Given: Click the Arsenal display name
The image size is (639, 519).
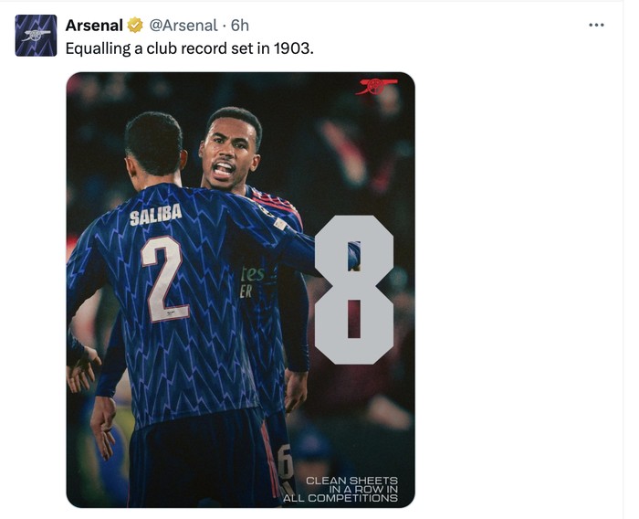Looking at the screenshot, I should (94, 26).
